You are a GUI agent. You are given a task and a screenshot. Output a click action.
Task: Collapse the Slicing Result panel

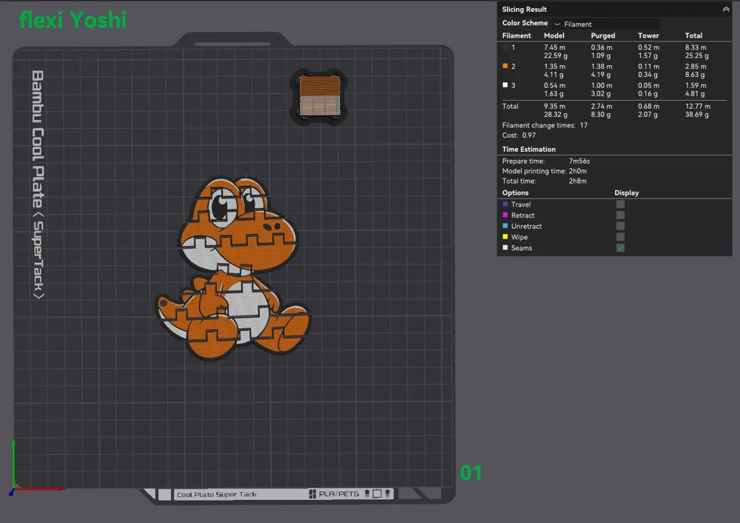click(725, 9)
